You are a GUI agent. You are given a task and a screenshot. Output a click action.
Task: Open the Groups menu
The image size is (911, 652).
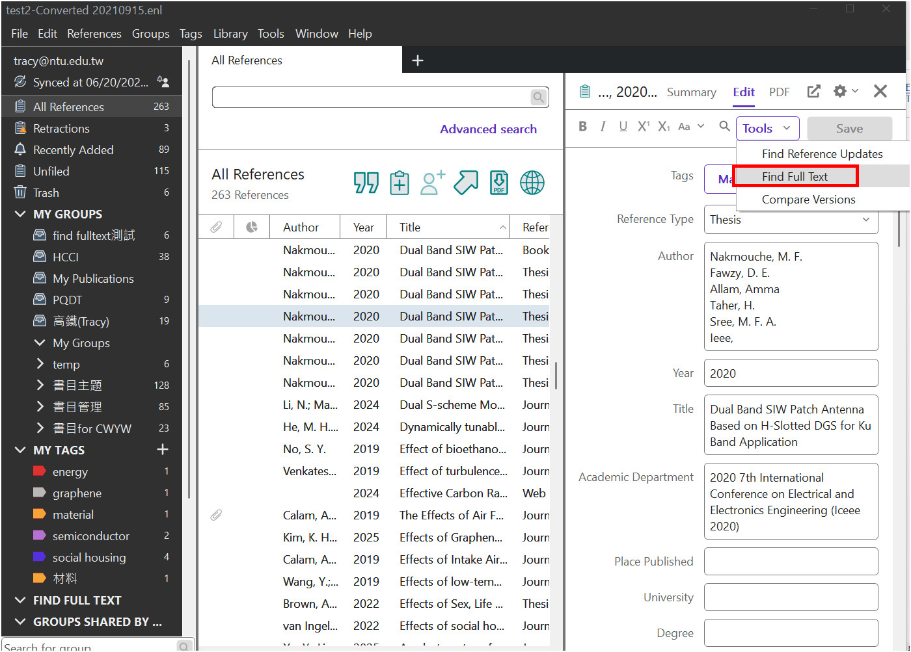151,34
